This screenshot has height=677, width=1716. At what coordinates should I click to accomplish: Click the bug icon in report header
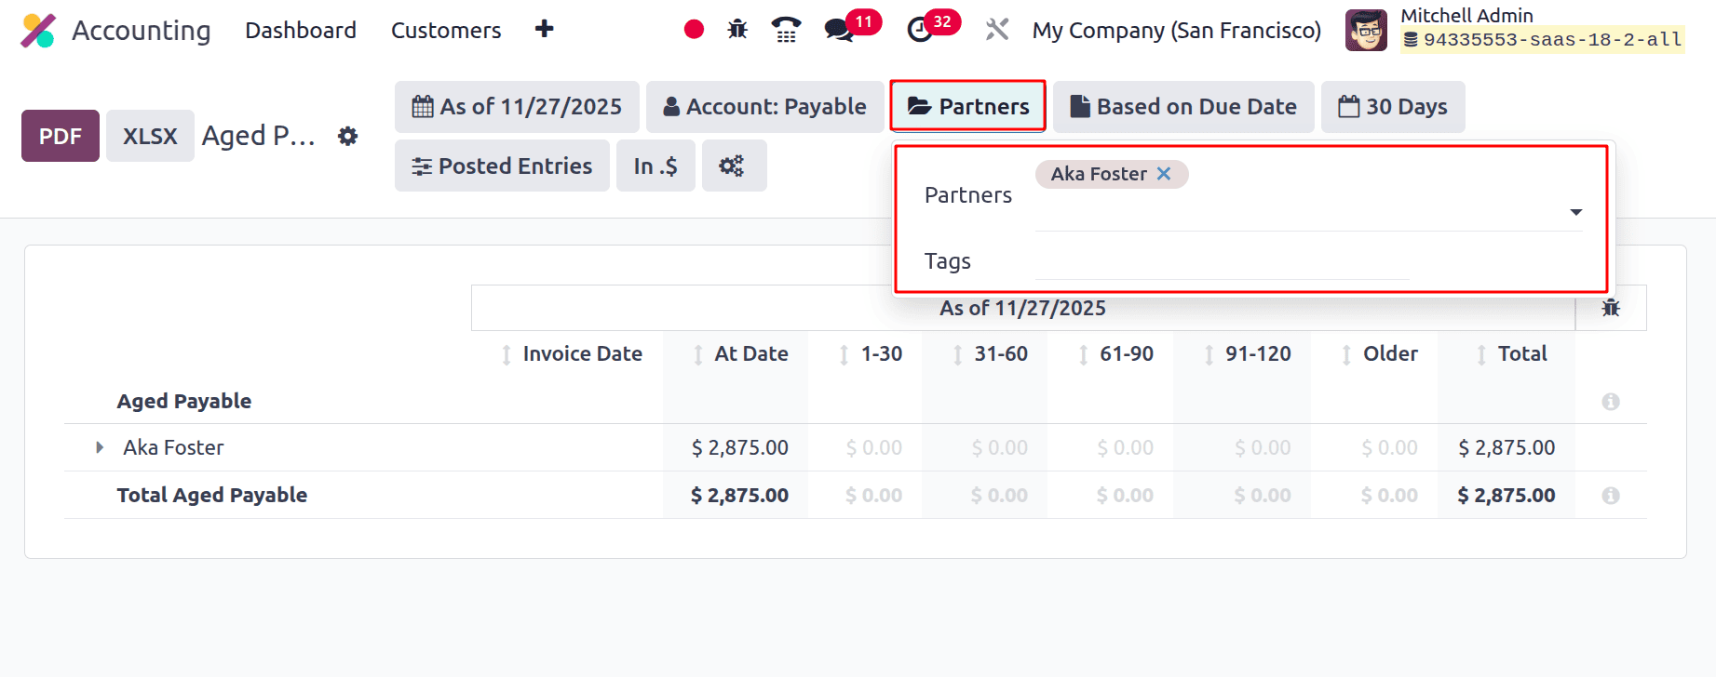click(1611, 308)
